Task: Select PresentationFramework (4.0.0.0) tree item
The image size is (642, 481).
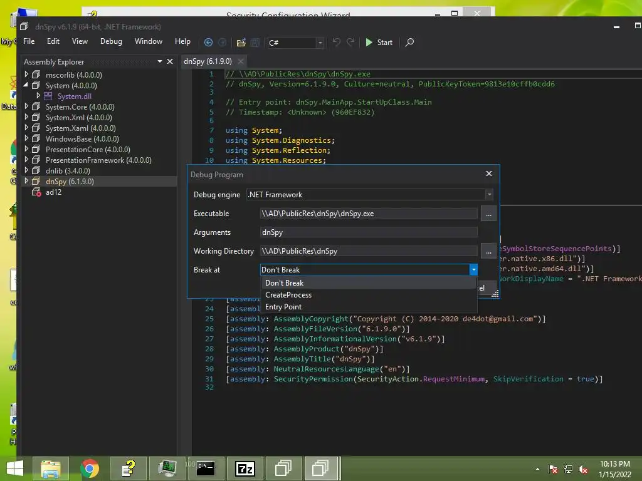Action: pos(98,160)
